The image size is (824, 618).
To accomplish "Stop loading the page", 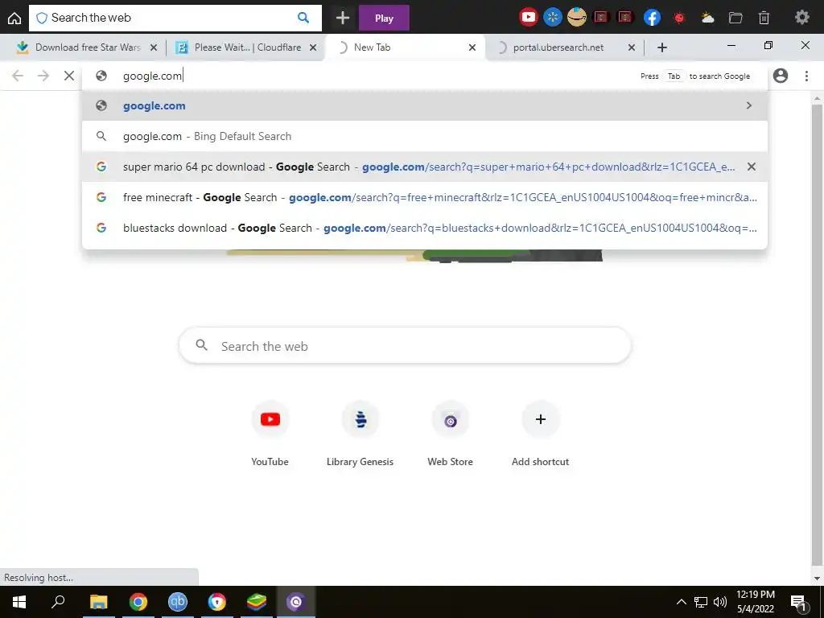I will [x=69, y=76].
